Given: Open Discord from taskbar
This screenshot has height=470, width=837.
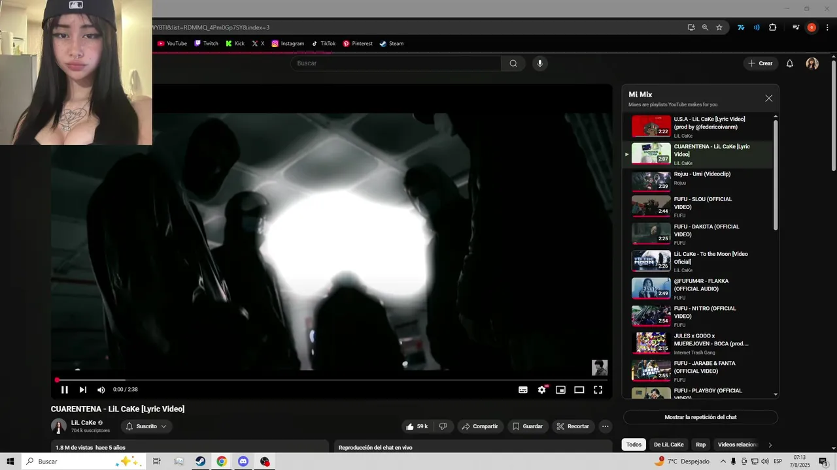Looking at the screenshot, I should click(243, 462).
